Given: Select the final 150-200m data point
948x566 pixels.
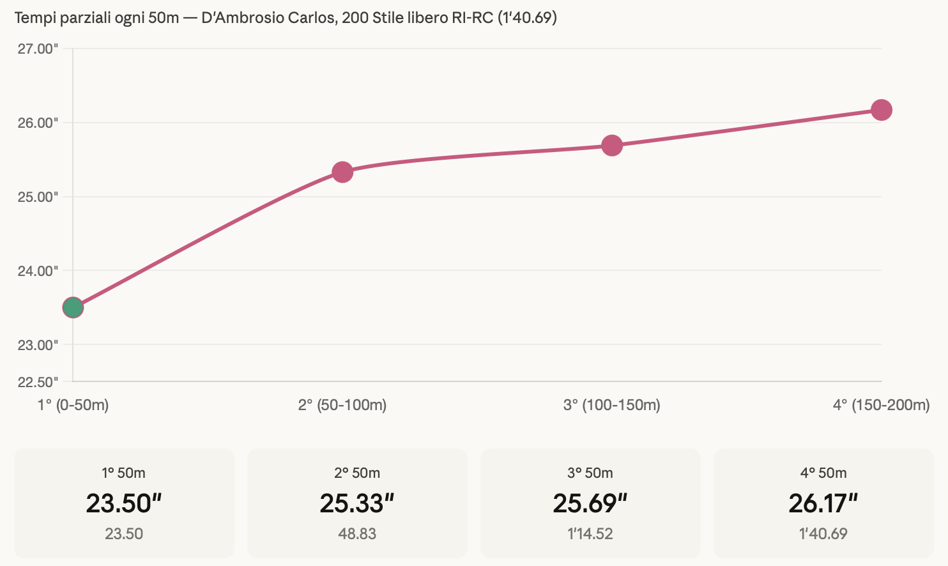Looking at the screenshot, I should click(881, 110).
